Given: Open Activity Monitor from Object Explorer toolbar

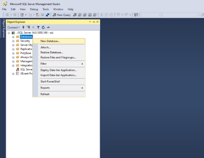Looking at the screenshot, I should coord(48,27).
